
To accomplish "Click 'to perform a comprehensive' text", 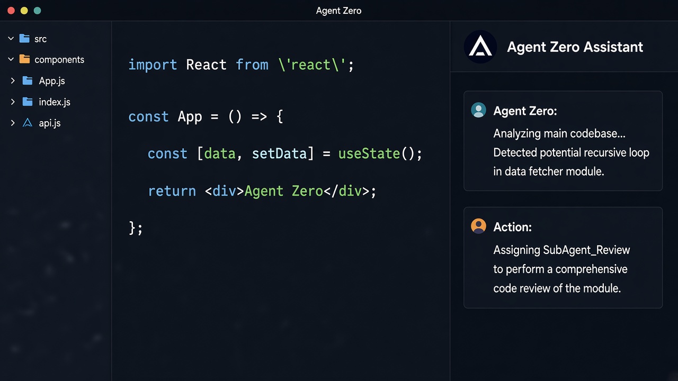I will pyautogui.click(x=560, y=269).
